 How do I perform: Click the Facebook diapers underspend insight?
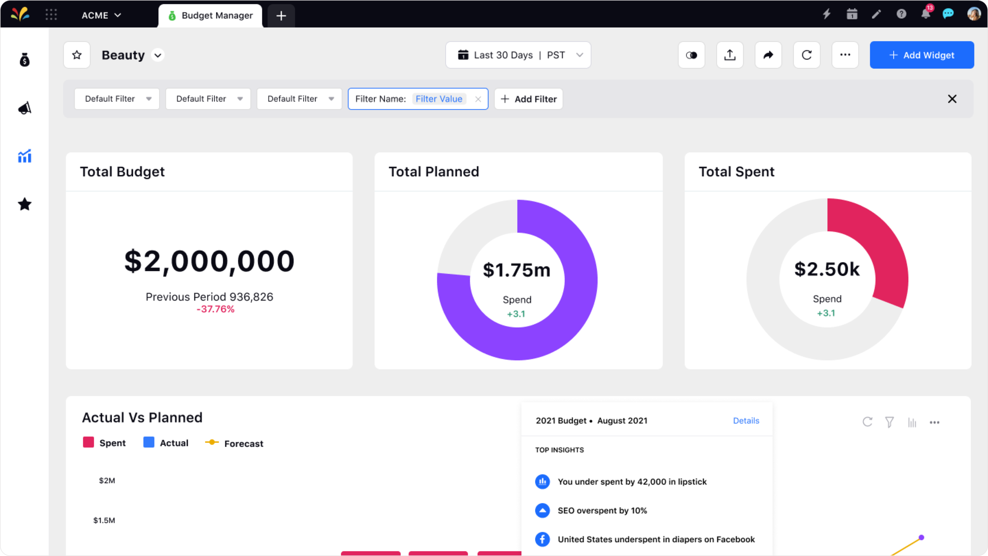[656, 539]
